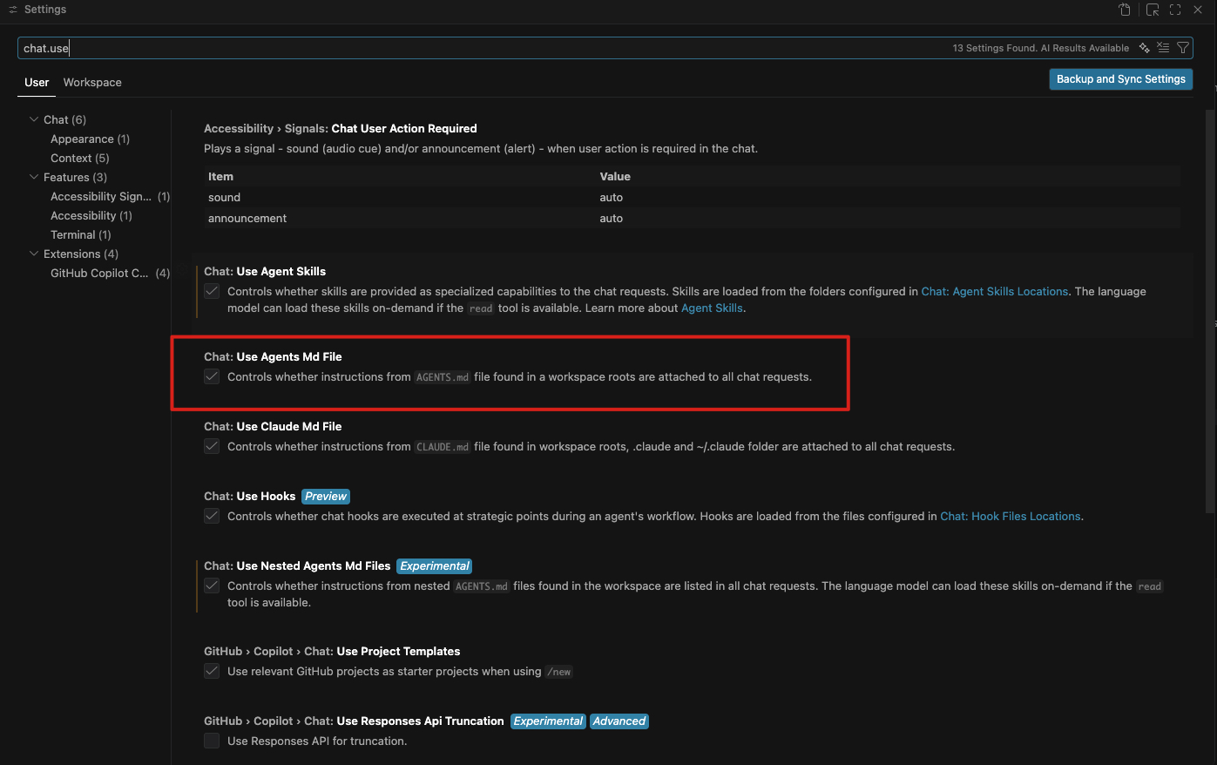Clear the settings search with the clear icon
The image size is (1217, 765).
[1163, 47]
